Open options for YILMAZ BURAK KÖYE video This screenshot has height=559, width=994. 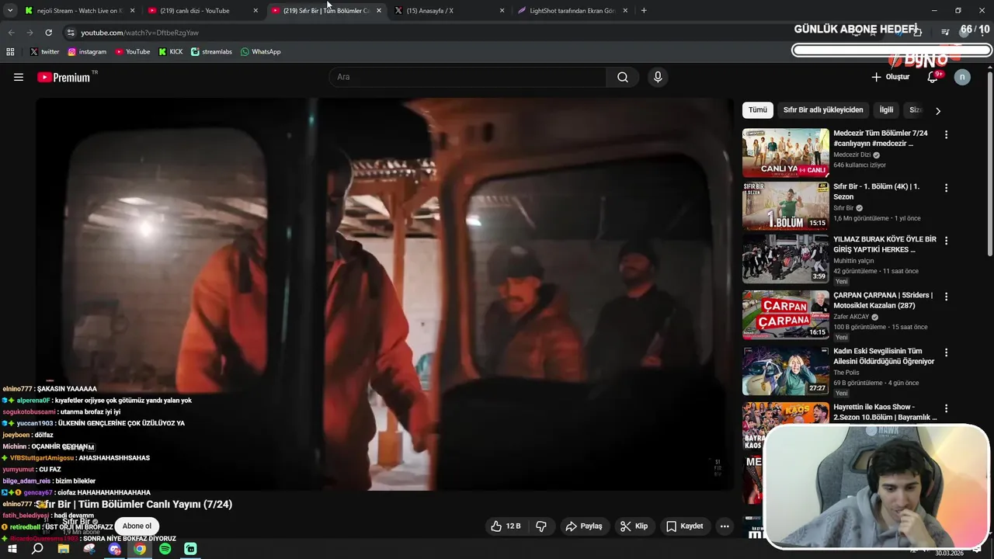tap(946, 241)
